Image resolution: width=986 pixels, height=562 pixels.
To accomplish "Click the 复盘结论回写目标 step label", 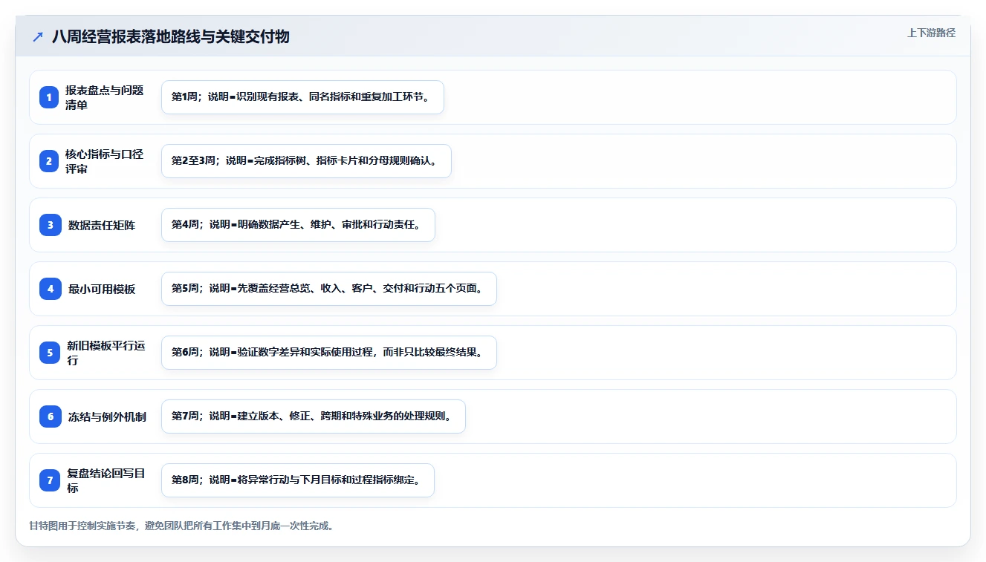I will [x=106, y=480].
